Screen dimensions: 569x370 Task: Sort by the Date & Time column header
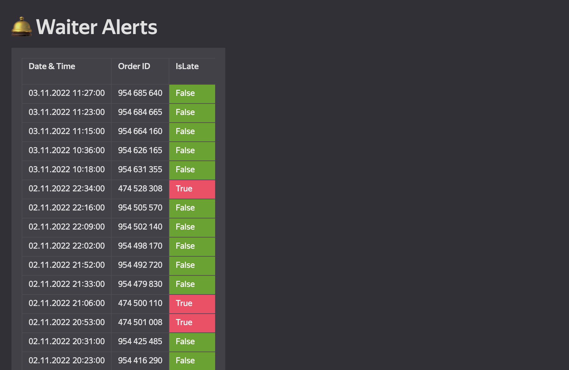point(52,66)
